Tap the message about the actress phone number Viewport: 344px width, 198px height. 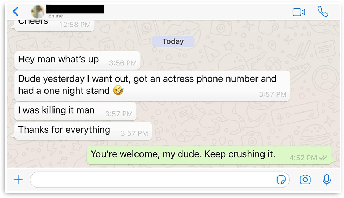152,85
